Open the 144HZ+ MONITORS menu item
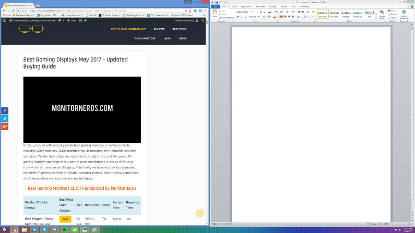Screen dimensions: 415x233 [144, 38]
